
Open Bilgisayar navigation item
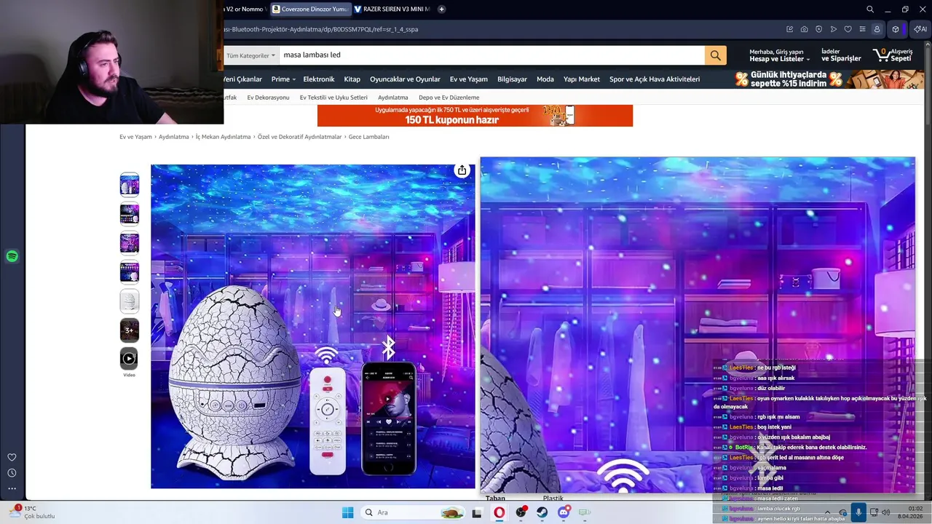512,79
